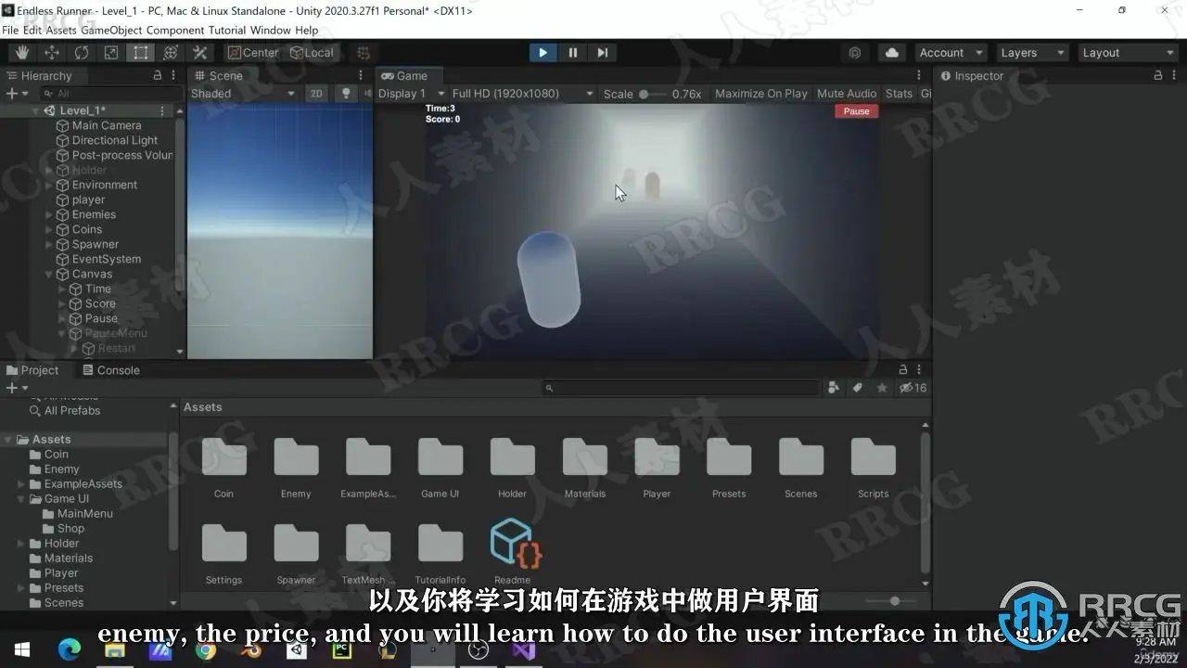Click the red Pause button in game

857,111
